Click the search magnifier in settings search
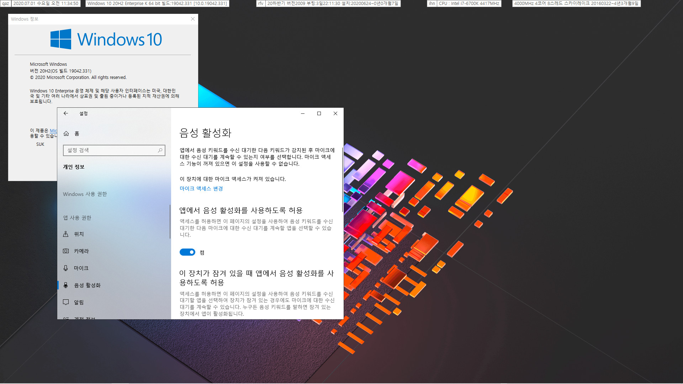 pyautogui.click(x=160, y=150)
